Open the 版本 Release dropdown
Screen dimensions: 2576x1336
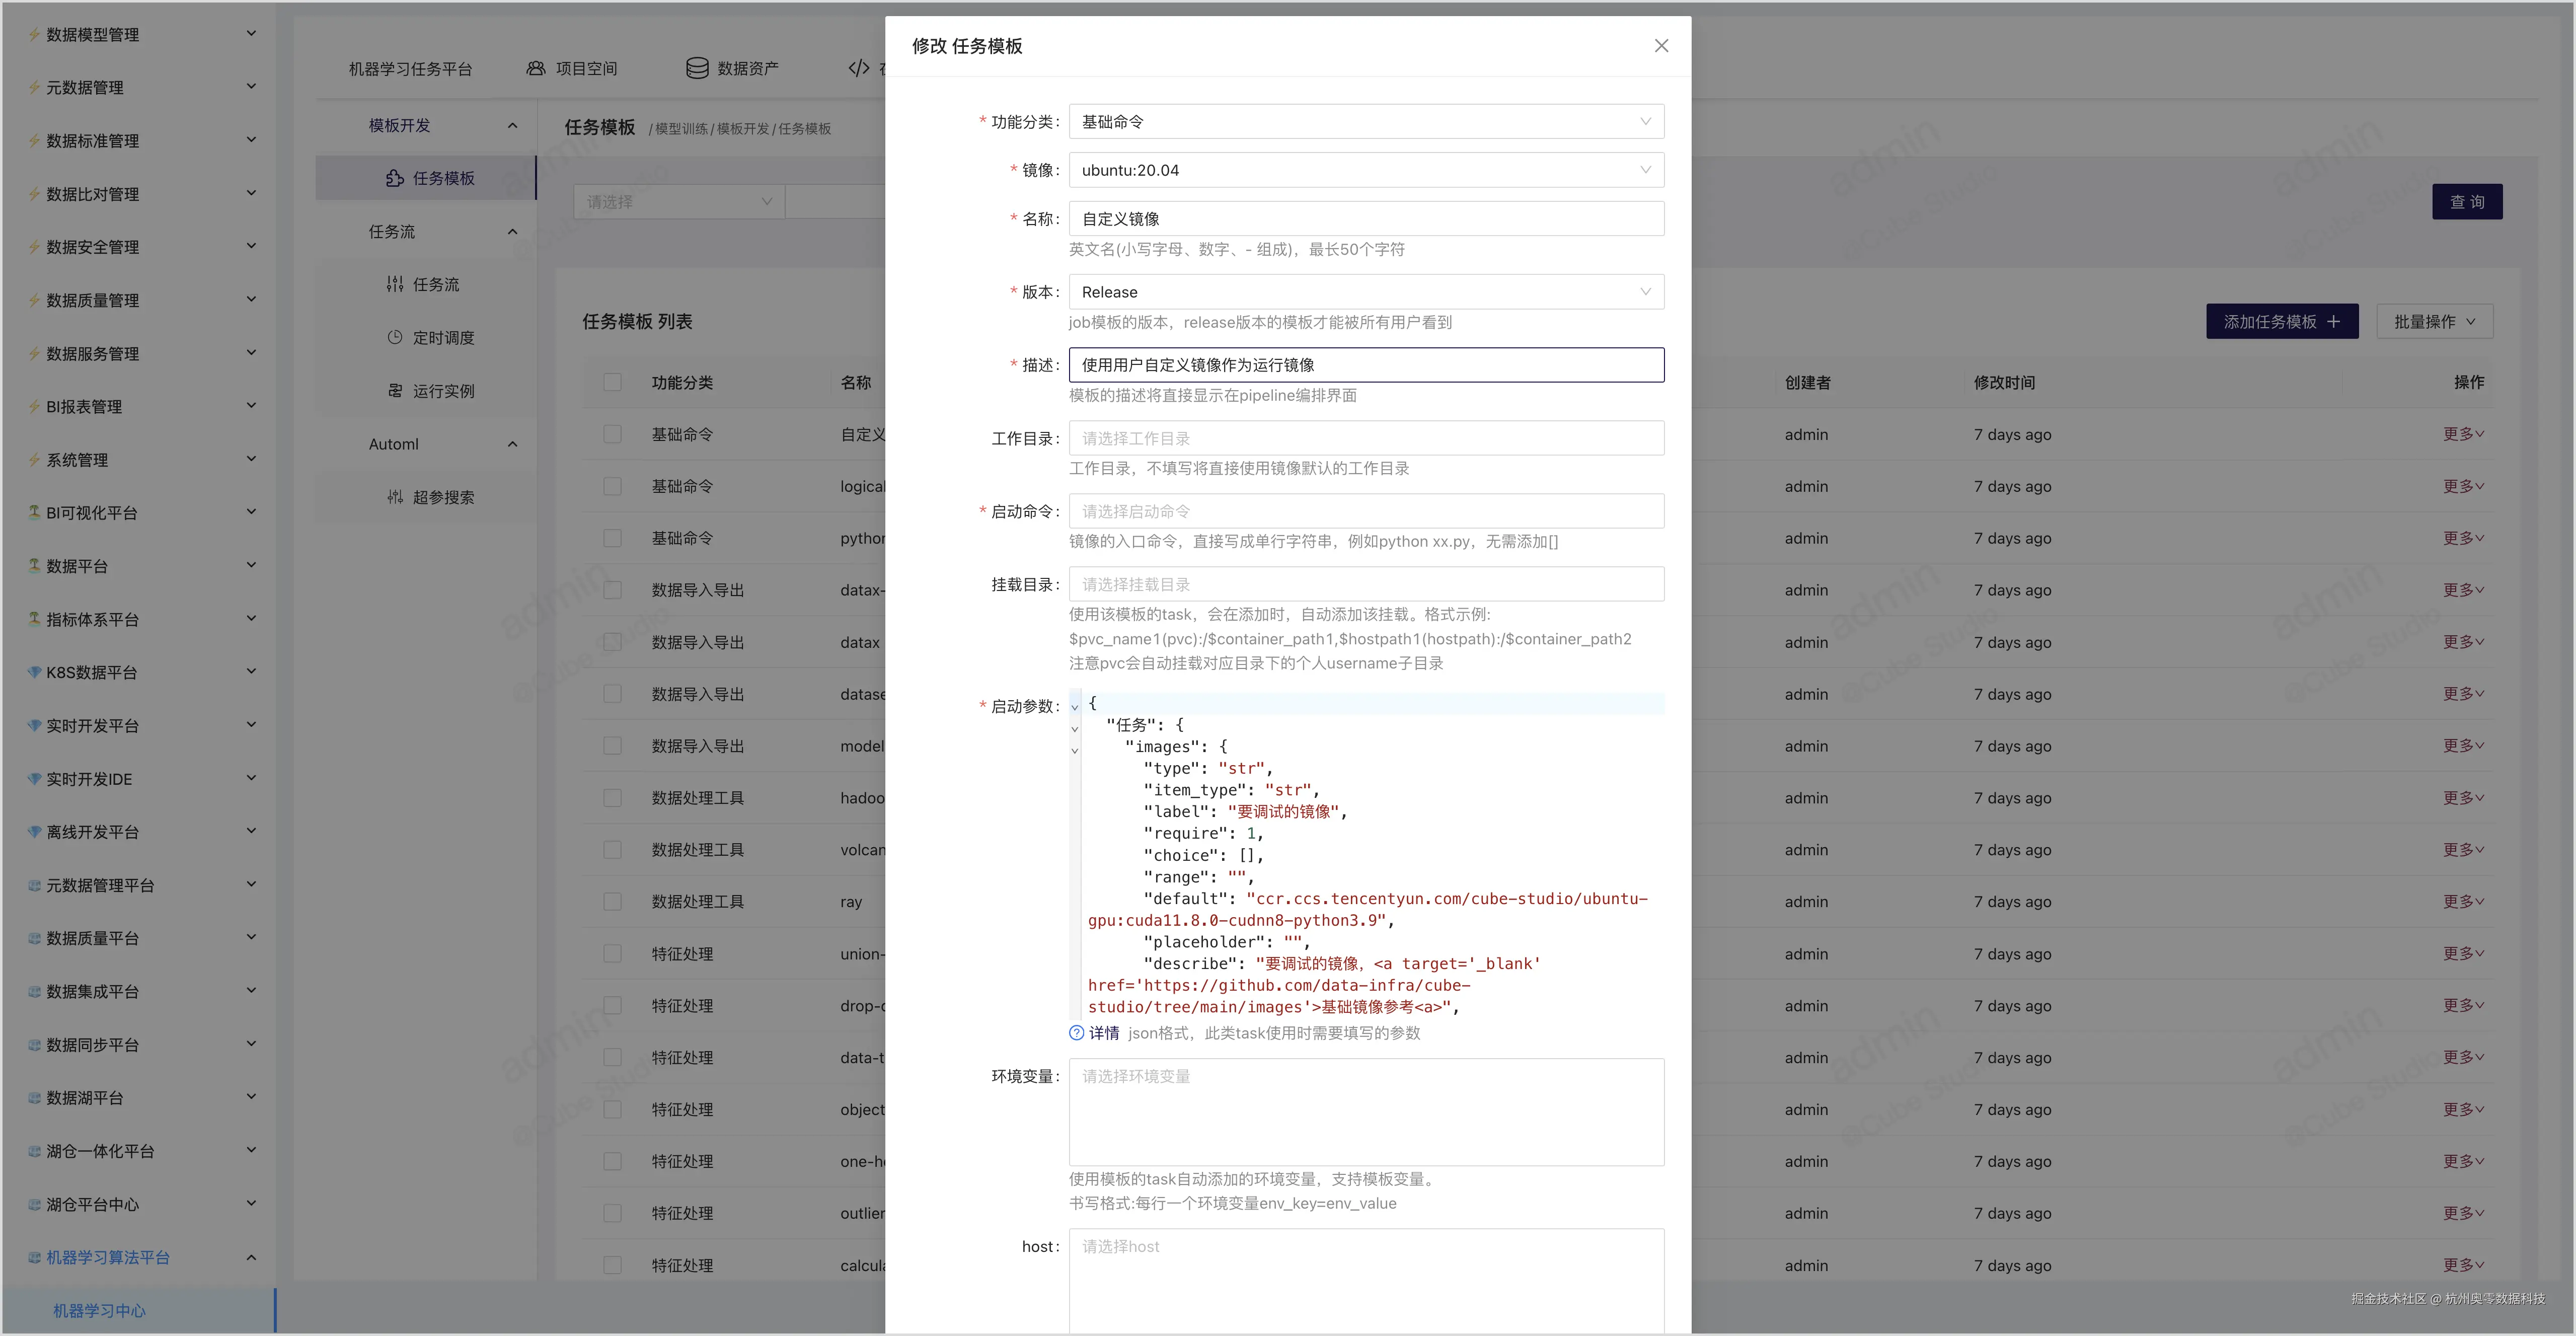coord(1365,292)
